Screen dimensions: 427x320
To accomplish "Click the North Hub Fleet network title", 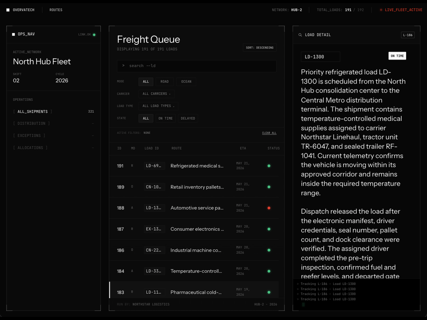I will (x=42, y=61).
